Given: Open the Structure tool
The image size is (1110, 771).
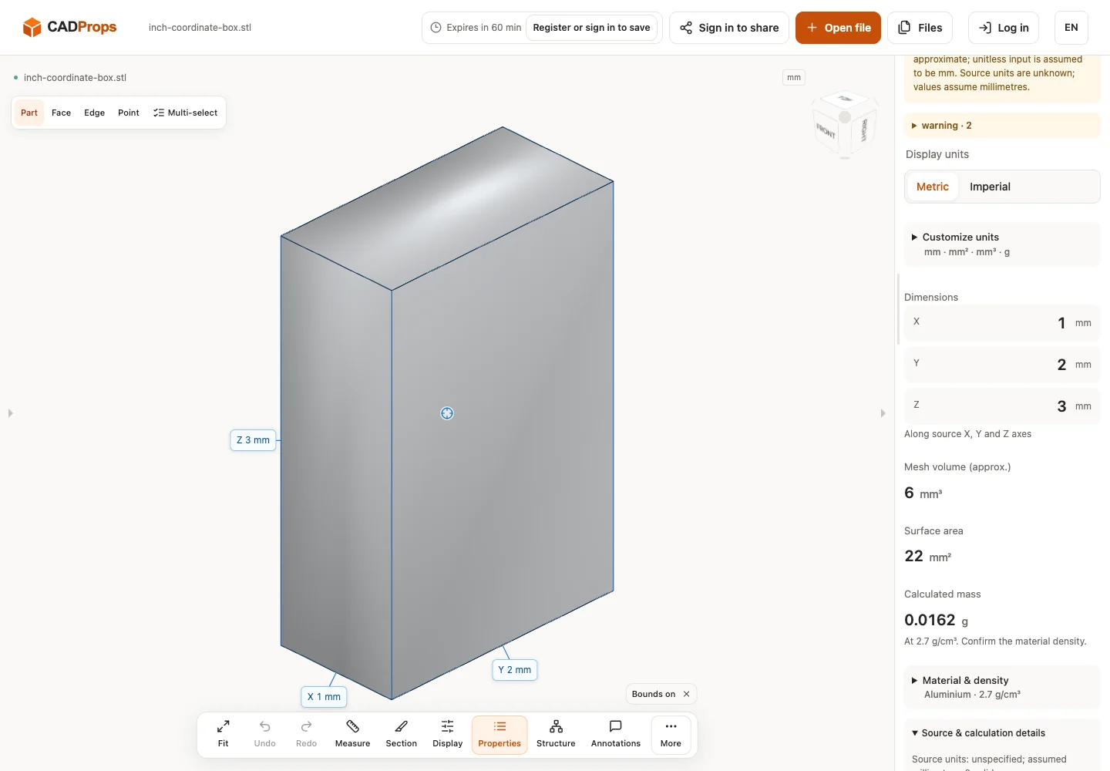Looking at the screenshot, I should 556,734.
